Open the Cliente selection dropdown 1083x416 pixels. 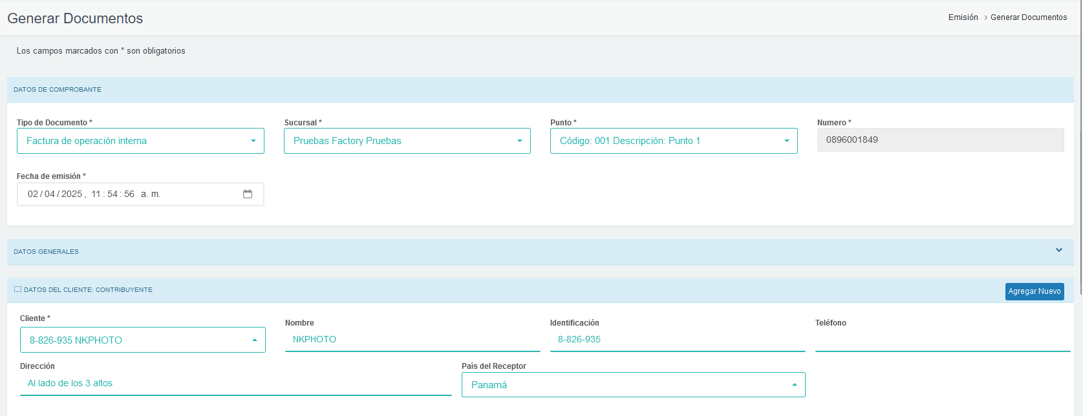142,340
